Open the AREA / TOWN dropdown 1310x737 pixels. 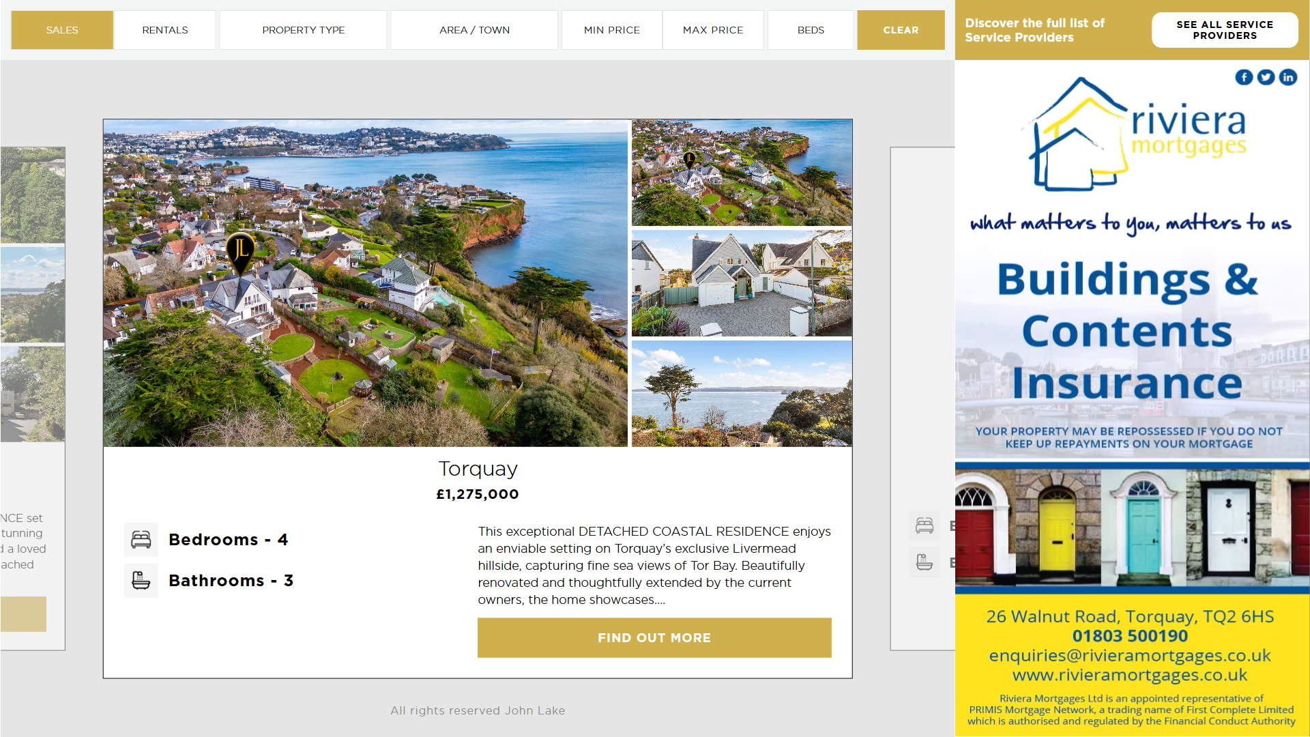[474, 30]
